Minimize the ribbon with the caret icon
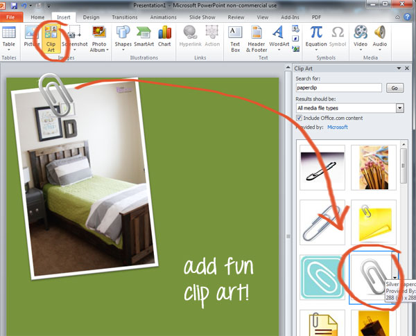The image size is (416, 336). 397,17
